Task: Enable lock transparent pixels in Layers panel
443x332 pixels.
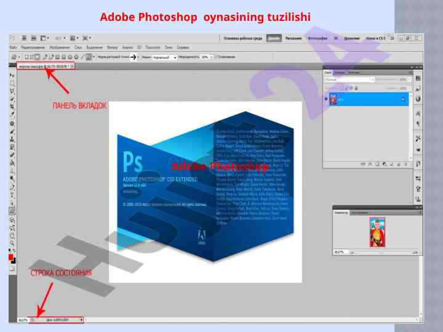Action: click(x=340, y=86)
